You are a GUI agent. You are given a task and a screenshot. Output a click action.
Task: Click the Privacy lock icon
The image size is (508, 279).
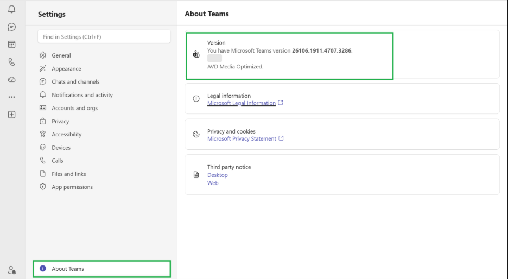43,121
